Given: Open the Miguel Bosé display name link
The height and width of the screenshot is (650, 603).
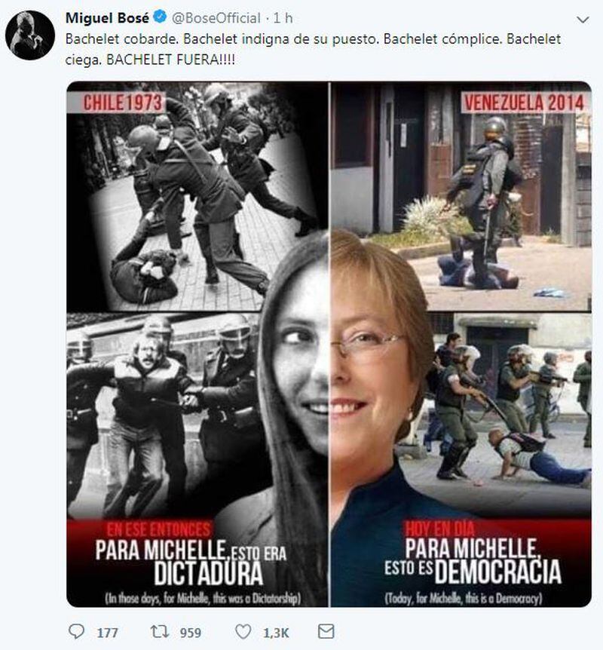Looking at the screenshot, I should click(x=107, y=18).
